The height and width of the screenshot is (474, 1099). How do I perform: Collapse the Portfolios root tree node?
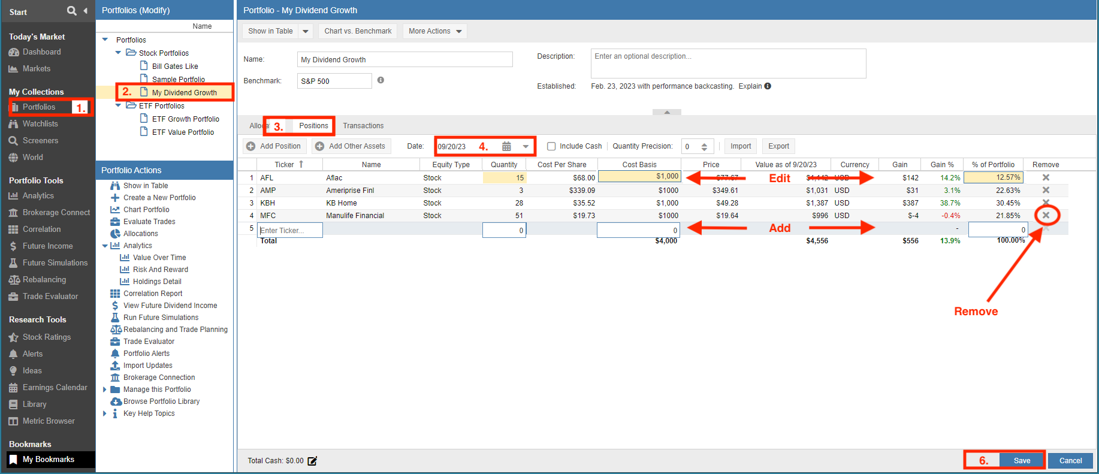tap(105, 40)
